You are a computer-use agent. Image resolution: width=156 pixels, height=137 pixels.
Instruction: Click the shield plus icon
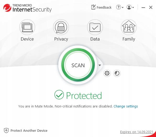coord(6,130)
